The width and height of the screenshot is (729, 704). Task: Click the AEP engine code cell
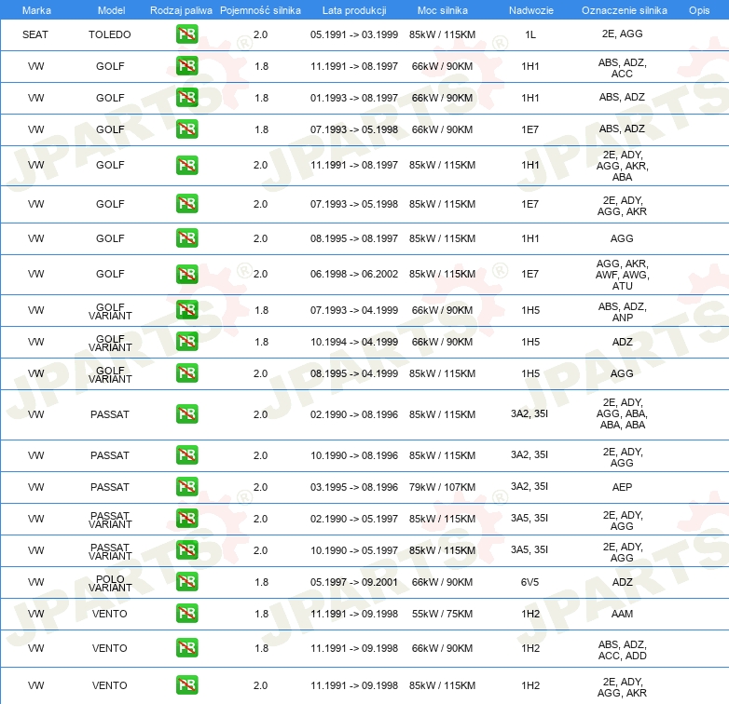point(622,487)
